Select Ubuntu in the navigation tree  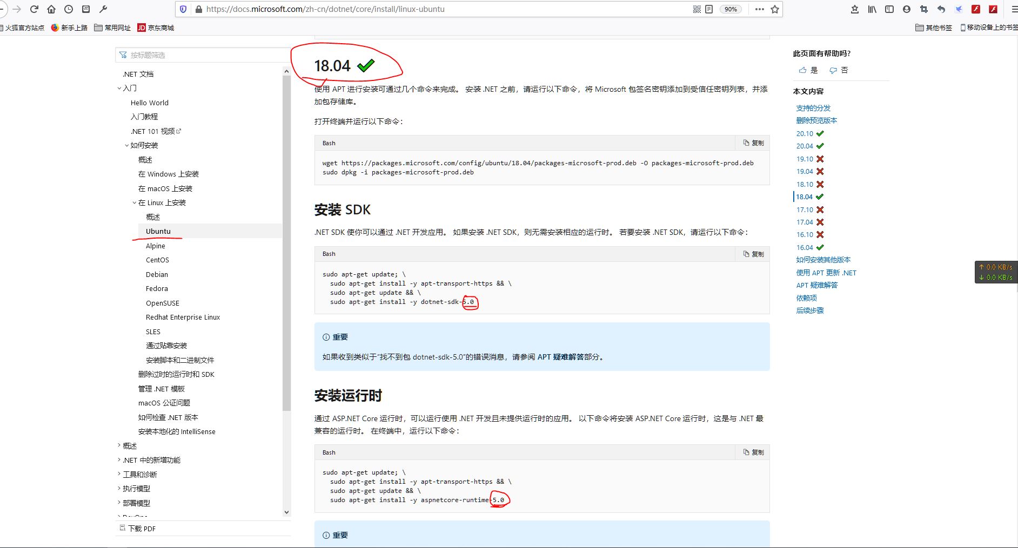click(x=158, y=231)
